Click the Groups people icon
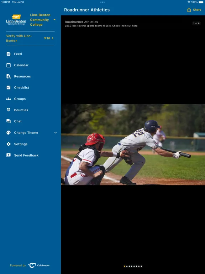The image size is (205, 274). (x=9, y=99)
